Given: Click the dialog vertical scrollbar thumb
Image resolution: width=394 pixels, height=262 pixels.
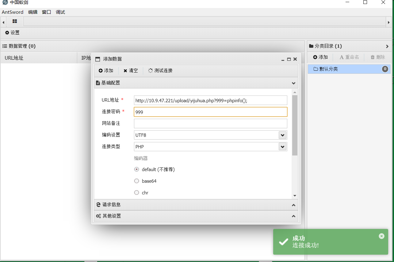Looking at the screenshot, I should 295,125.
